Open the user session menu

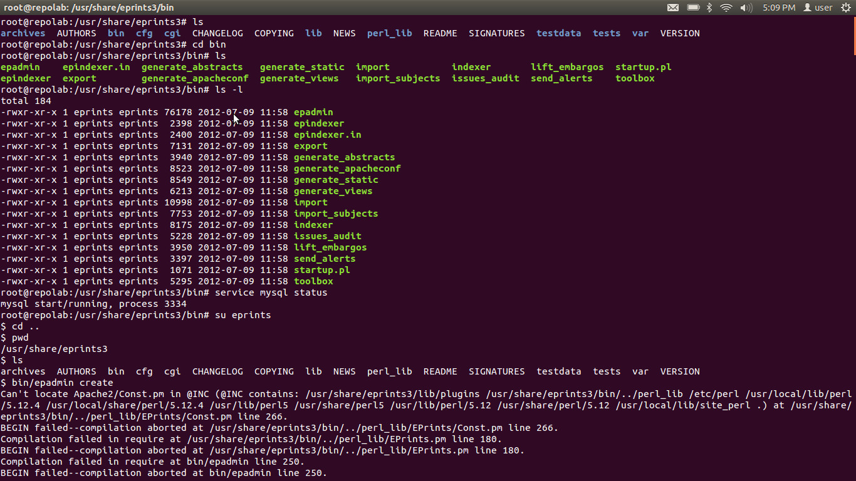(x=818, y=8)
